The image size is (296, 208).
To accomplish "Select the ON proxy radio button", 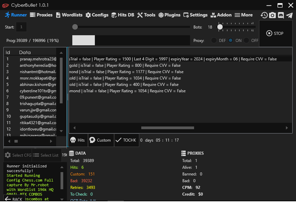I will [230, 40].
